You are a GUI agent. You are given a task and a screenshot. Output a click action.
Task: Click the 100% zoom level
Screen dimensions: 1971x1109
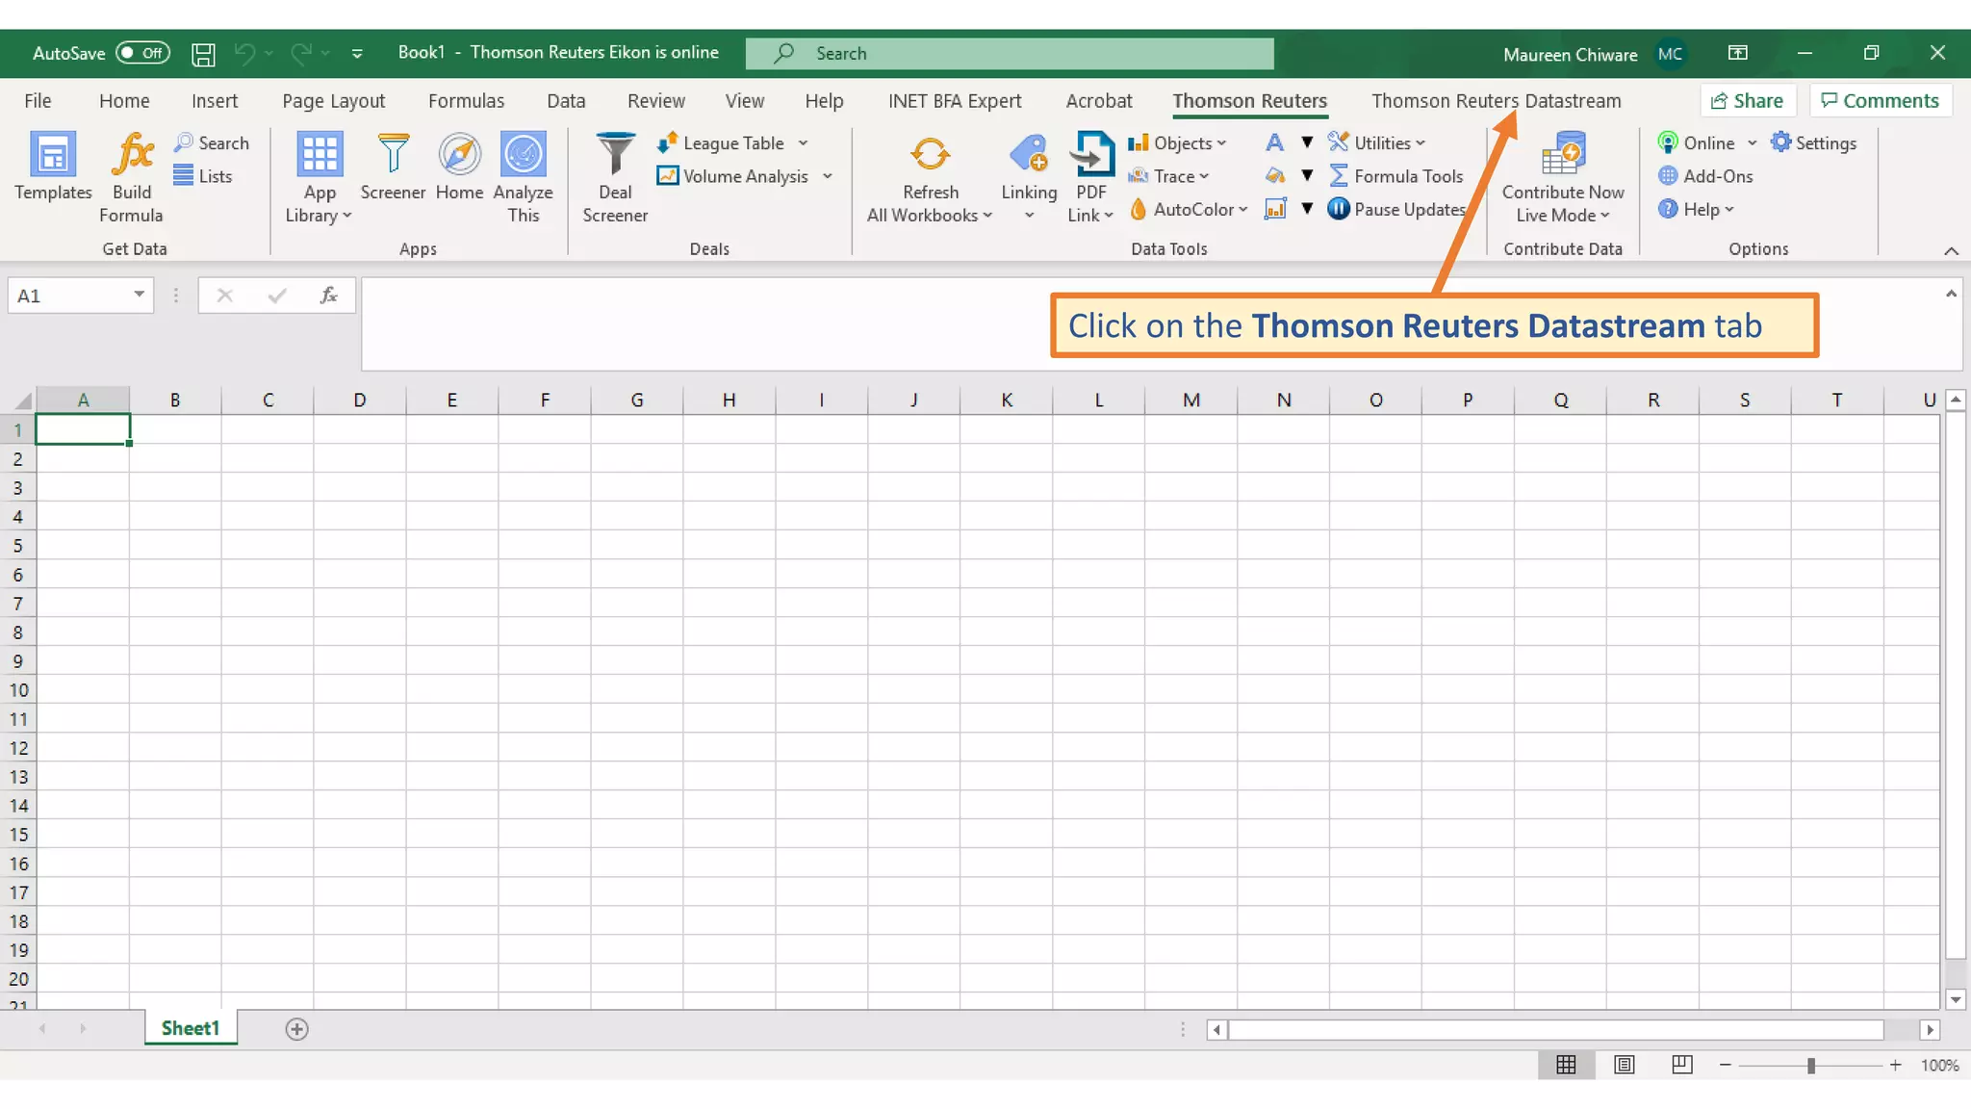point(1939,1066)
